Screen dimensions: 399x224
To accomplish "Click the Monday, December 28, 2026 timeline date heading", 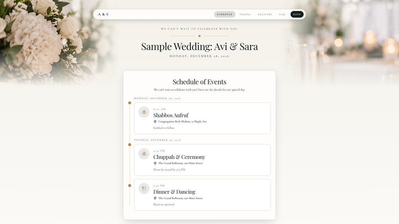I will click(x=157, y=99).
